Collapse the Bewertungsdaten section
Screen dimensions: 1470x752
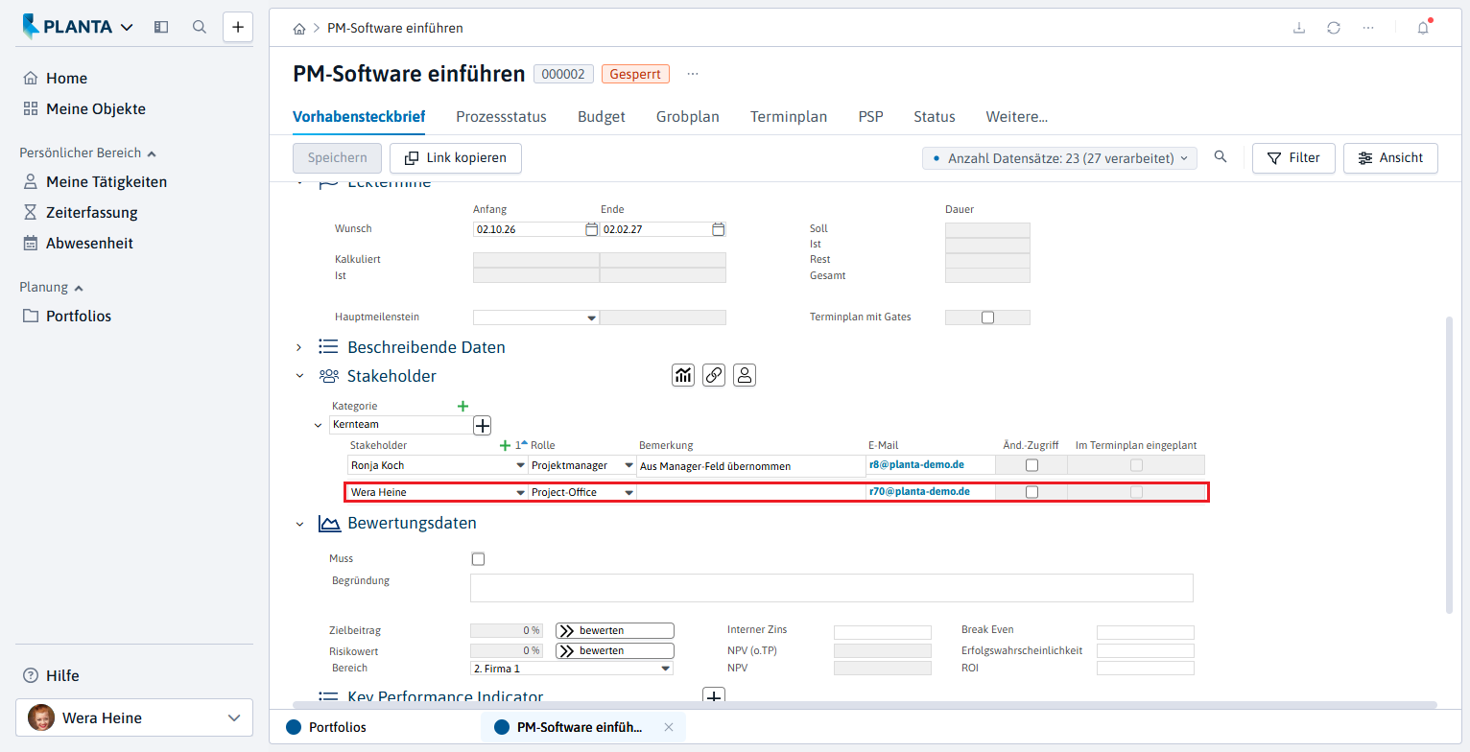(x=298, y=524)
